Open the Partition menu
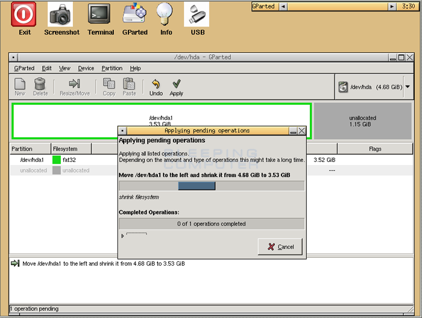422x318 pixels. tap(112, 69)
